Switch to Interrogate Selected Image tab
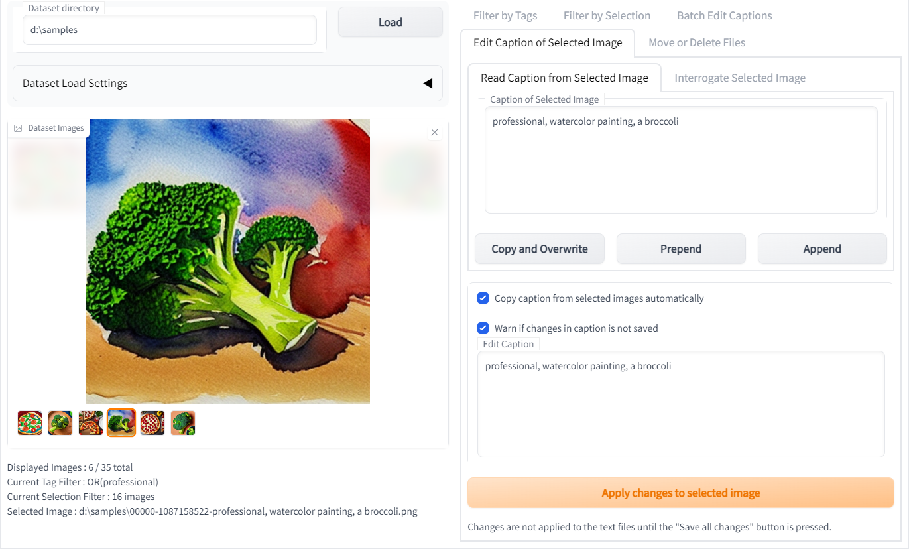Viewport: 909px width, 549px height. tap(740, 78)
